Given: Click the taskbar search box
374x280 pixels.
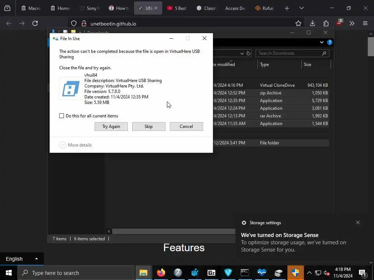Looking at the screenshot, I should click(76, 273).
